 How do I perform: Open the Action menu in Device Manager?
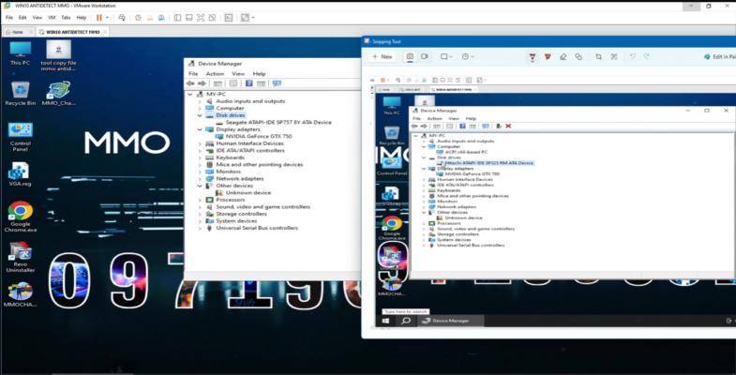click(215, 73)
